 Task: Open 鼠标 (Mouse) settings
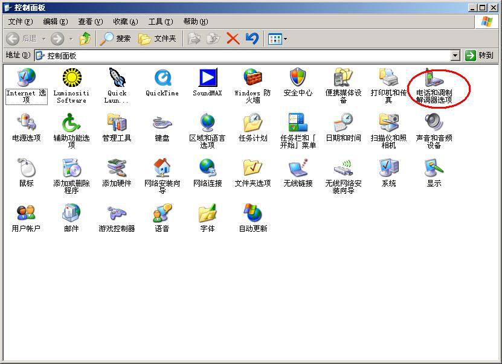point(26,169)
